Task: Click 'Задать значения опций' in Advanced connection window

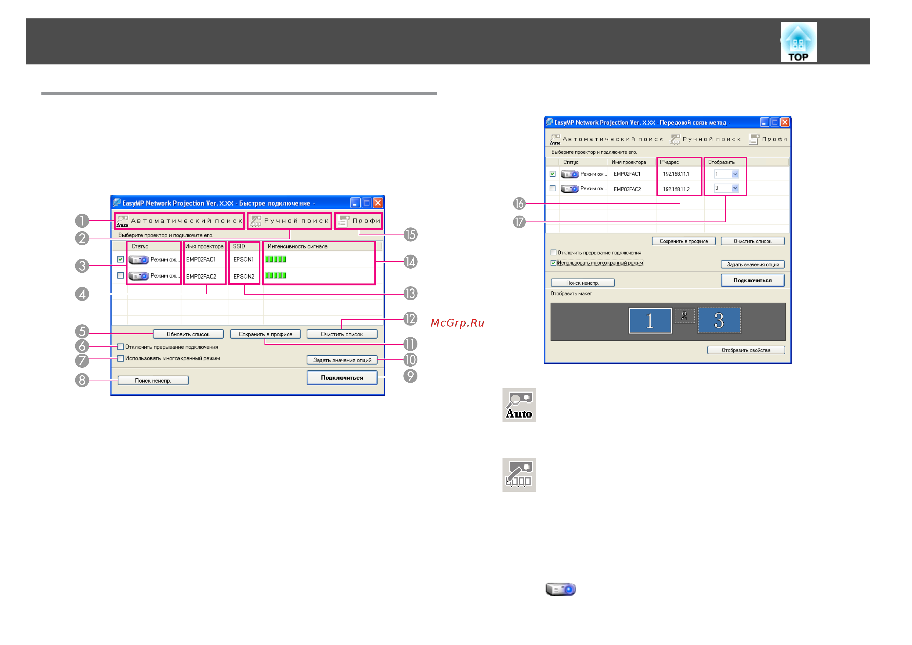Action: tap(753, 265)
